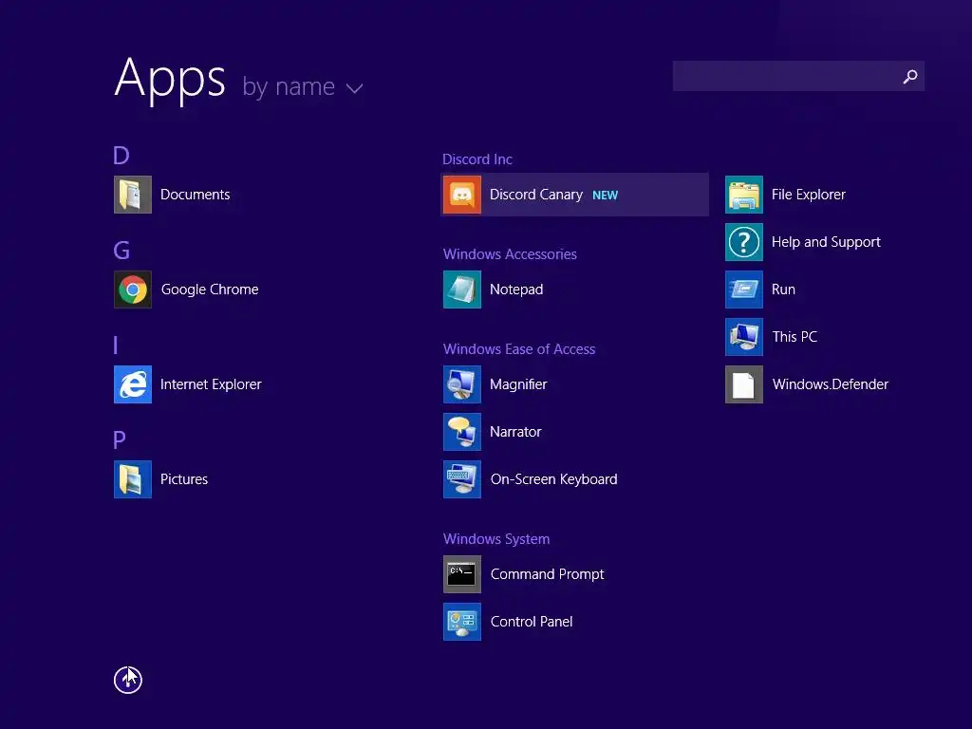Click the Windows Ease of Access header
Screen dimensions: 972x729
point(519,349)
